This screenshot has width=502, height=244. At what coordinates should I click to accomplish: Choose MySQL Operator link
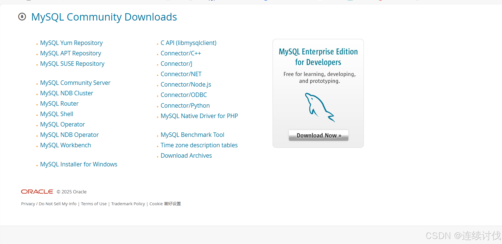point(62,125)
